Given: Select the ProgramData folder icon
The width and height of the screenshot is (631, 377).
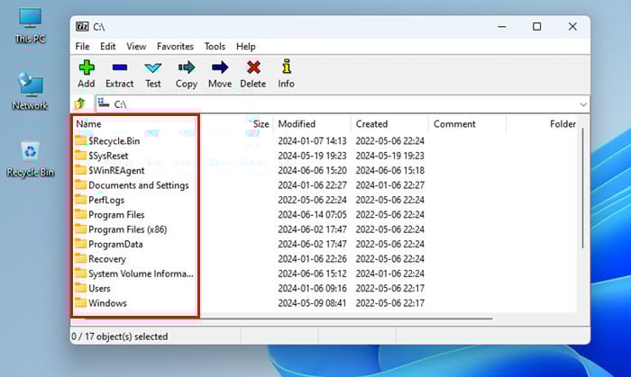Looking at the screenshot, I should coord(80,244).
